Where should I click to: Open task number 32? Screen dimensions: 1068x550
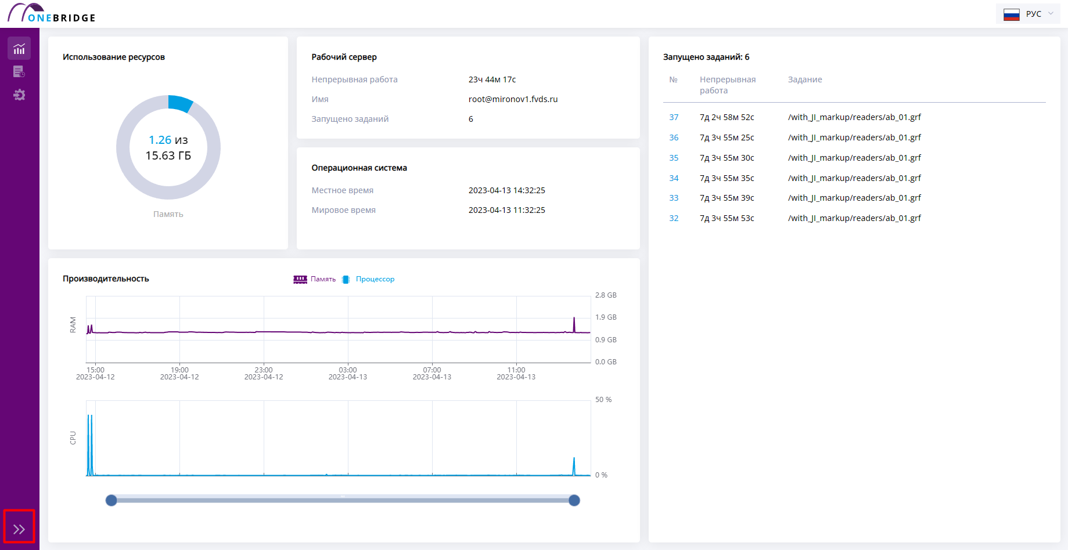click(x=674, y=218)
